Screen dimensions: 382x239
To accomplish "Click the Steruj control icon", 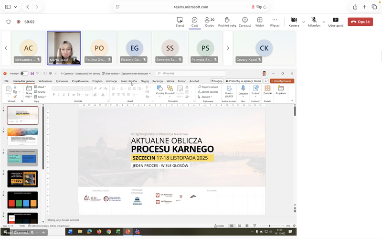I will (x=180, y=22).
